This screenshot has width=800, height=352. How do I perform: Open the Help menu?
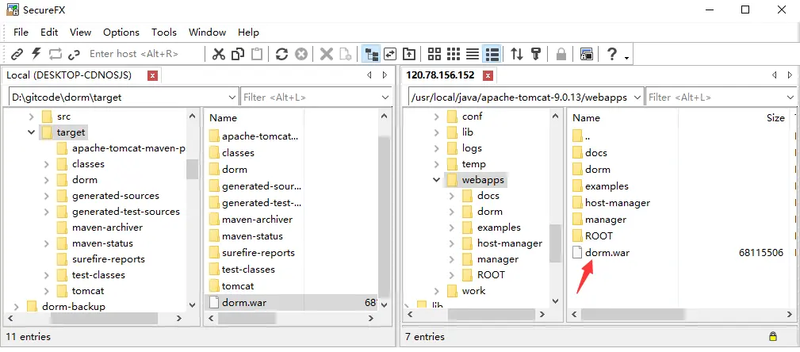tap(248, 33)
